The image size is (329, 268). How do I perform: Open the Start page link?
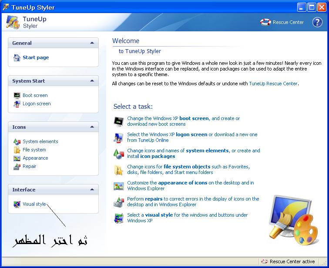pyautogui.click(x=36, y=57)
